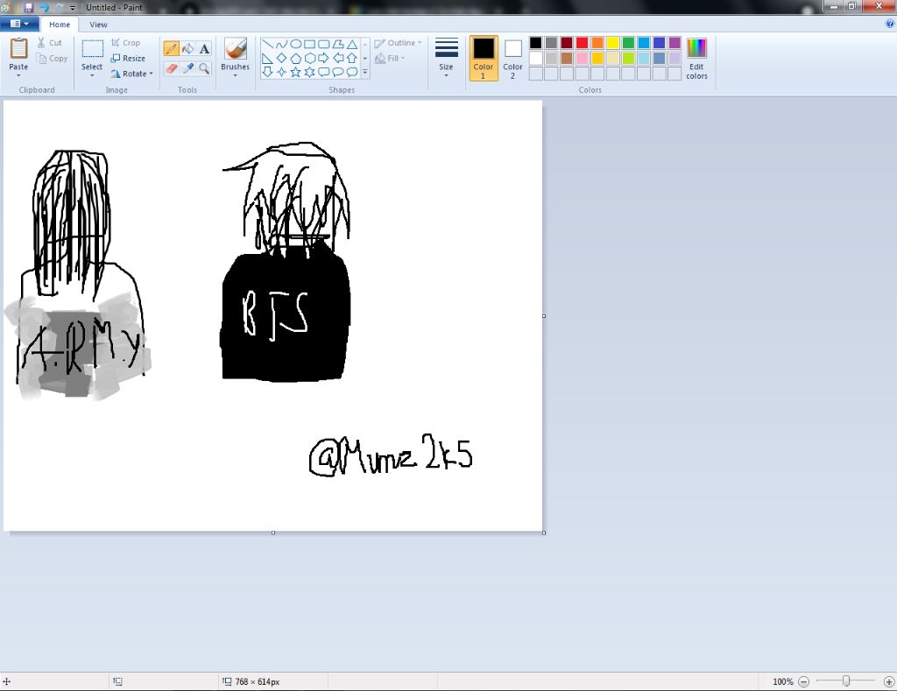Click the Save icon in quick access toolbar
897x691 pixels.
[28, 7]
